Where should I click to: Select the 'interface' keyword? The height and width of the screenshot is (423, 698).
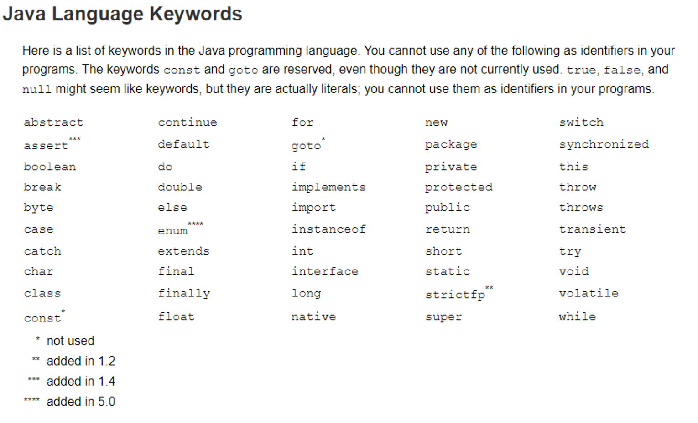(325, 271)
